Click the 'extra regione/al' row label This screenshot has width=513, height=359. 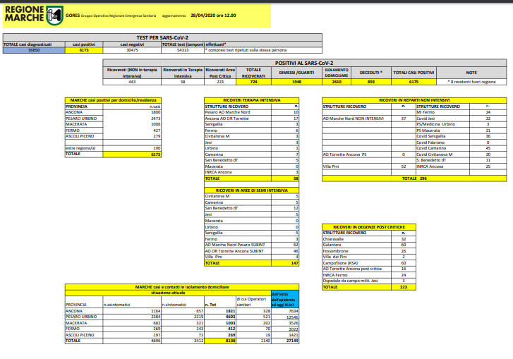click(x=80, y=148)
